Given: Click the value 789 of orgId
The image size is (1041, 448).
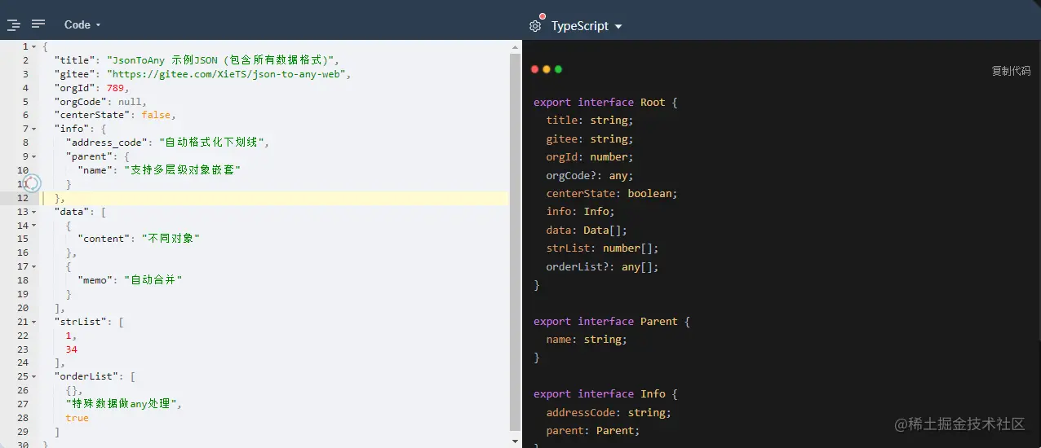Looking at the screenshot, I should [x=116, y=88].
